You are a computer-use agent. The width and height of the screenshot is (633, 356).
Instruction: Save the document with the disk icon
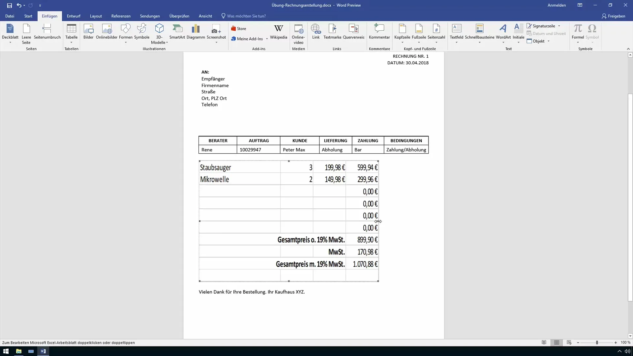coord(10,5)
